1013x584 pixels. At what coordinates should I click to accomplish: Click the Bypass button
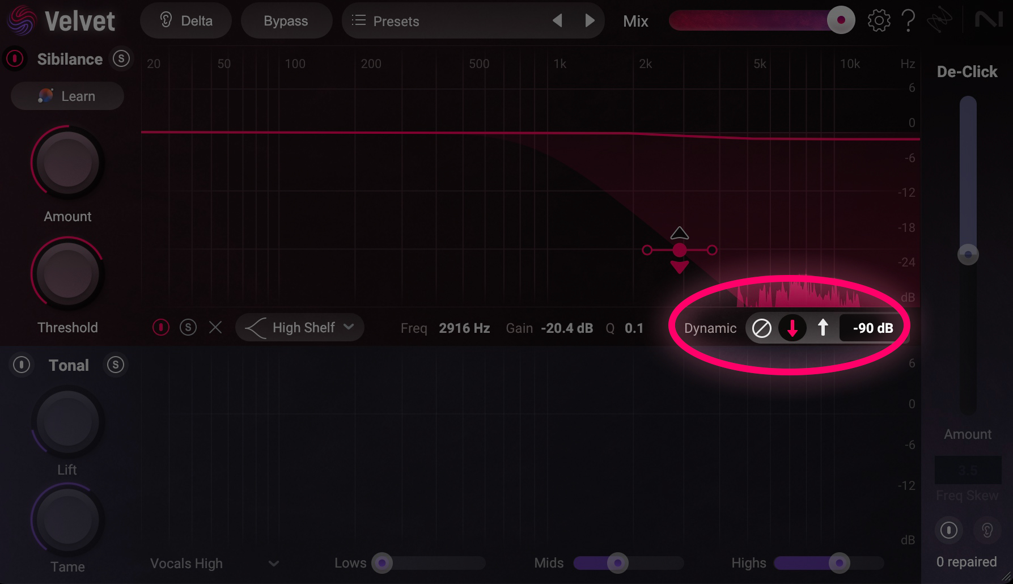pyautogui.click(x=286, y=21)
